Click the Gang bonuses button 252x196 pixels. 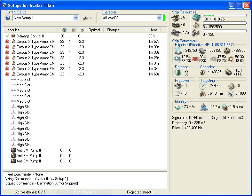tap(85, 192)
